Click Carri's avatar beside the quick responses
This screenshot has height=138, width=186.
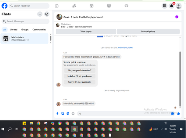[58, 85]
